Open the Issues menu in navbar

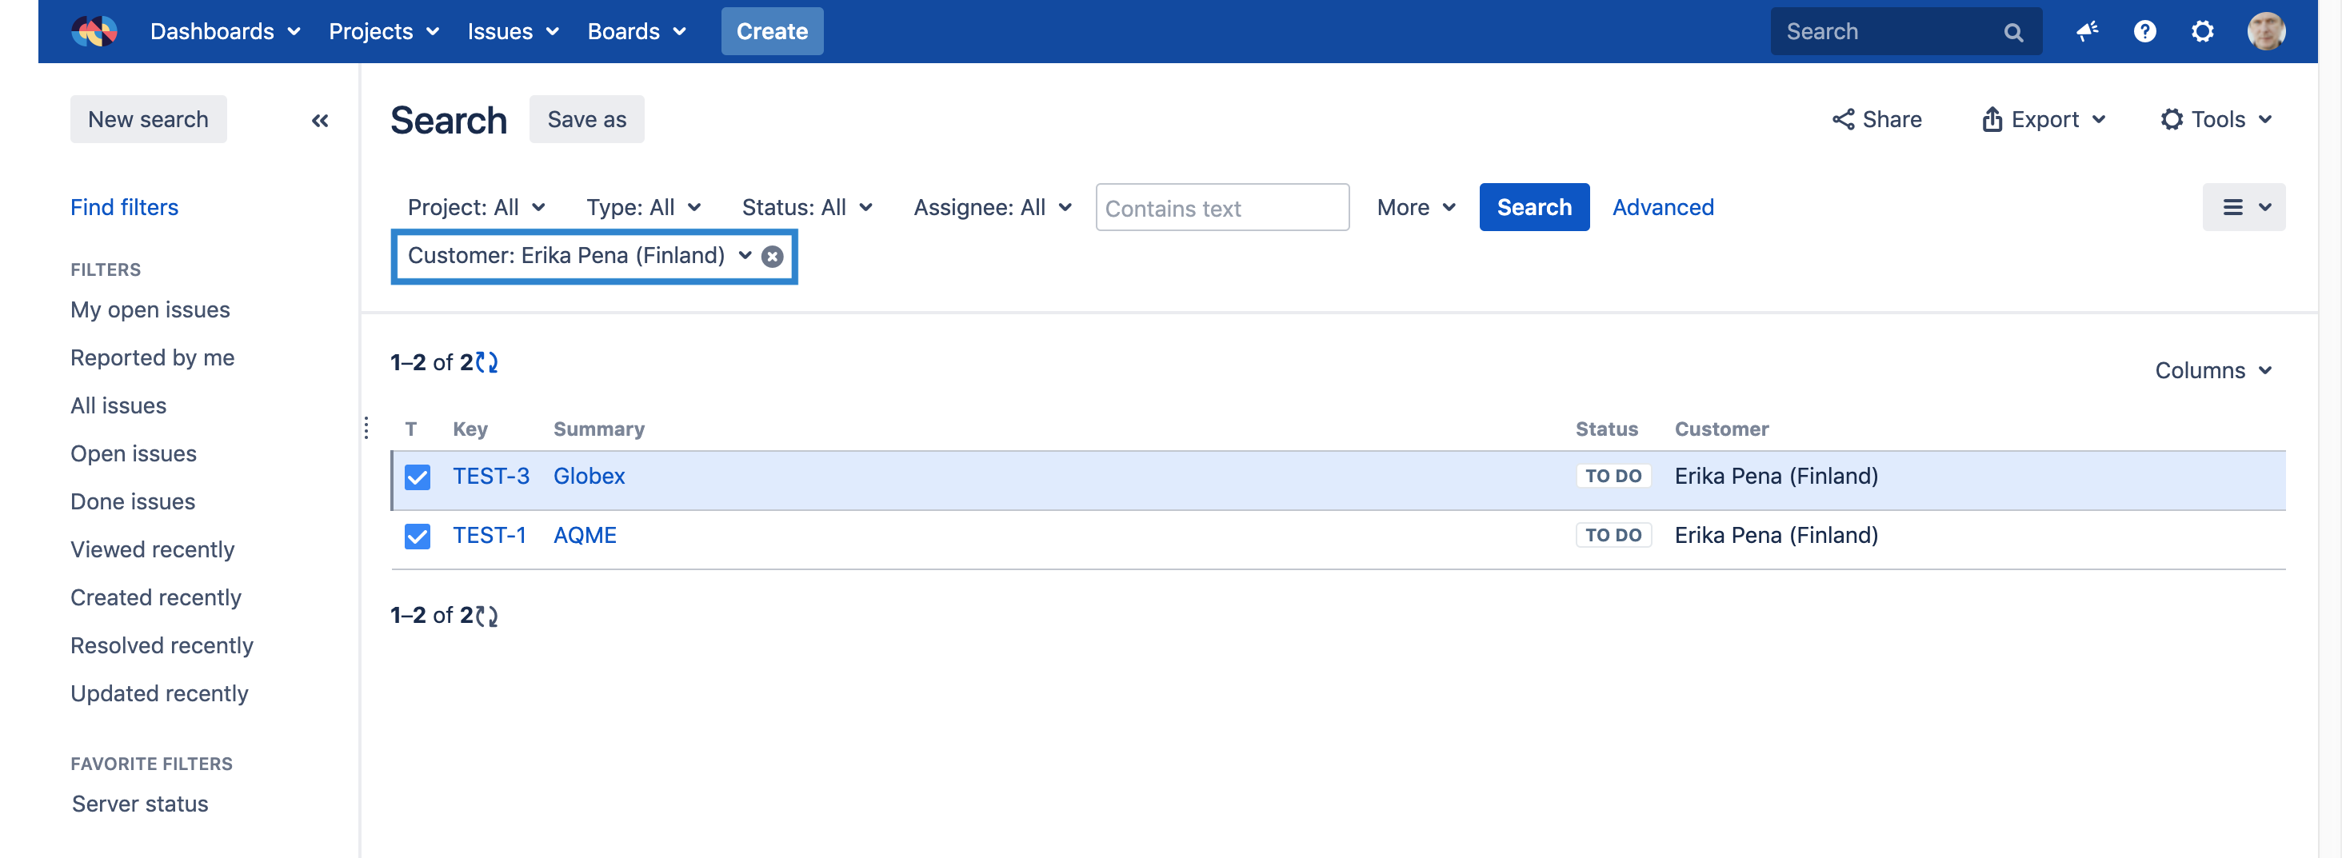[512, 32]
